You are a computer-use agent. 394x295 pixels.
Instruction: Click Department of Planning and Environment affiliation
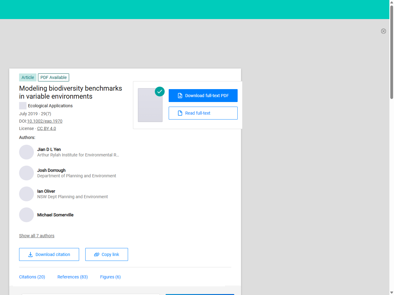(x=77, y=176)
